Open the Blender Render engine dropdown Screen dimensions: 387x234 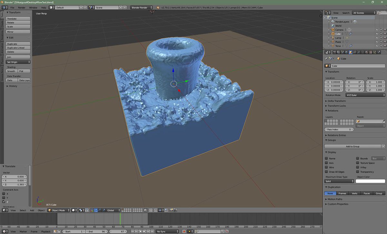pyautogui.click(x=142, y=7)
